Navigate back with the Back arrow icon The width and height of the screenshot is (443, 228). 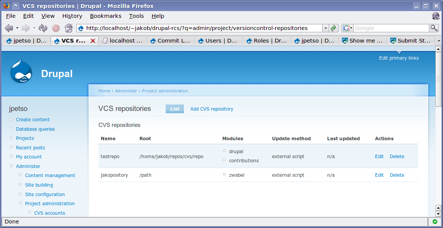(x=9, y=28)
